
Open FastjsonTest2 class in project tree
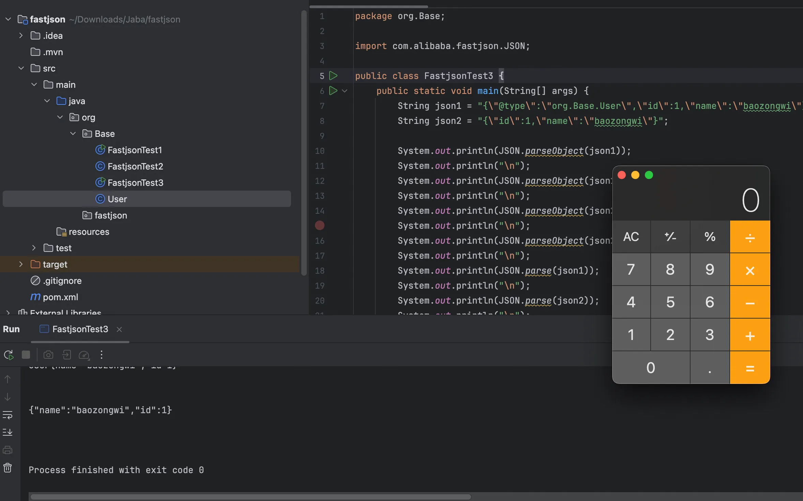click(x=135, y=166)
